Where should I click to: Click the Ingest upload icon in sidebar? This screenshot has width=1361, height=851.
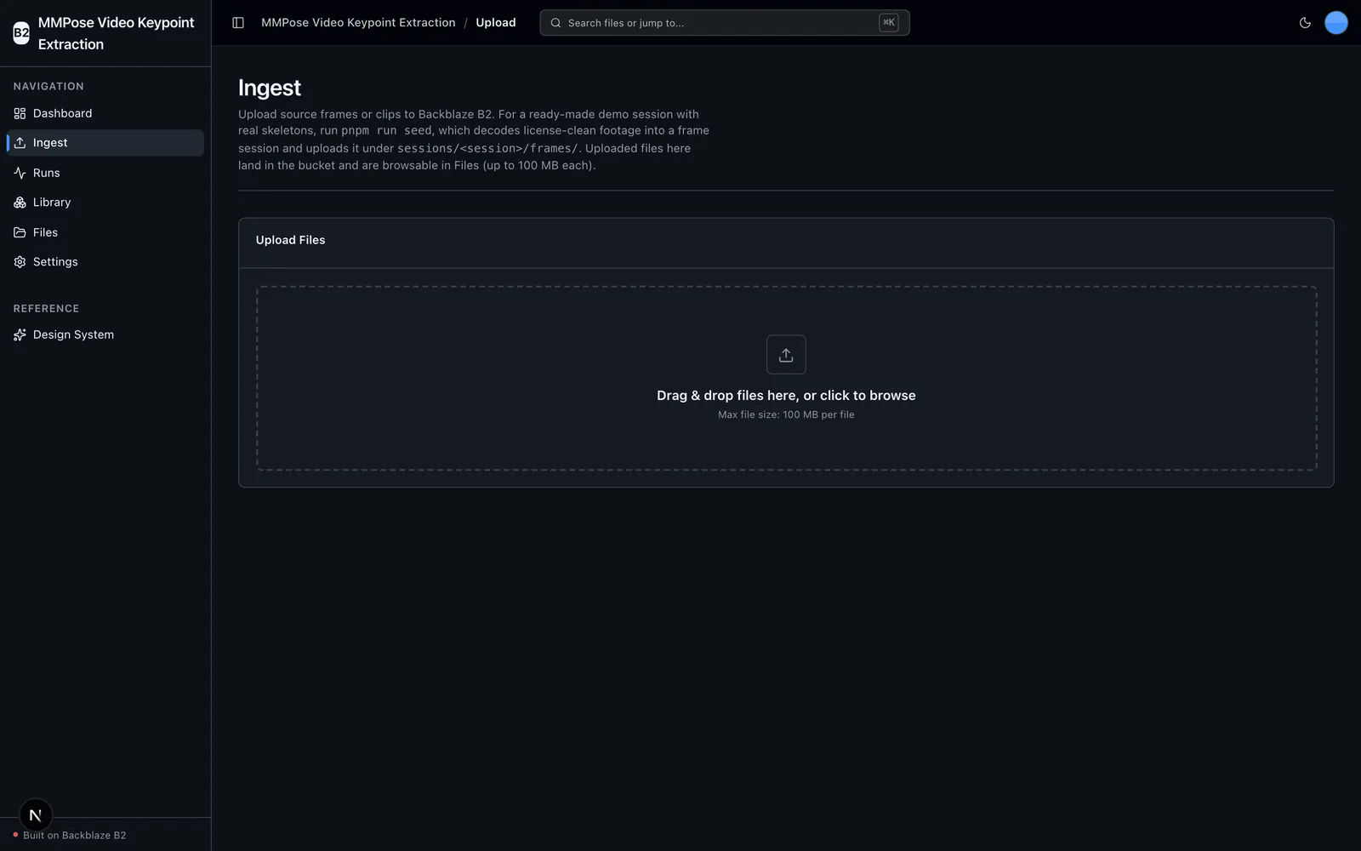tap(20, 143)
